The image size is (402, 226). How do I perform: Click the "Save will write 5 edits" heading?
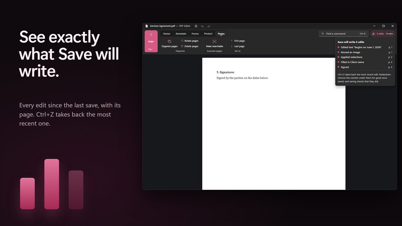[351, 42]
